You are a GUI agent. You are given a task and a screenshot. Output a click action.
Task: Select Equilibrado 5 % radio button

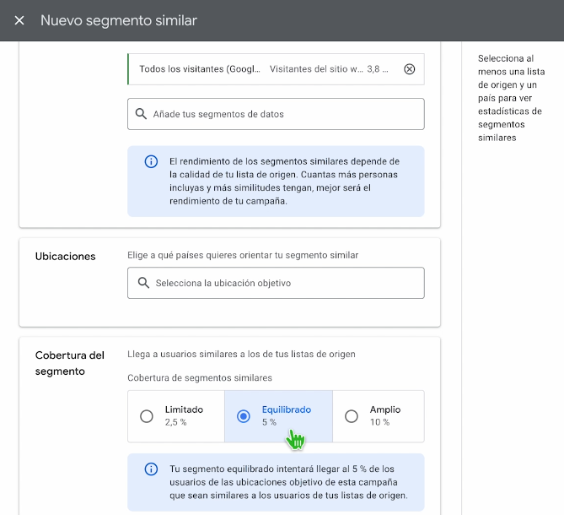pos(244,416)
